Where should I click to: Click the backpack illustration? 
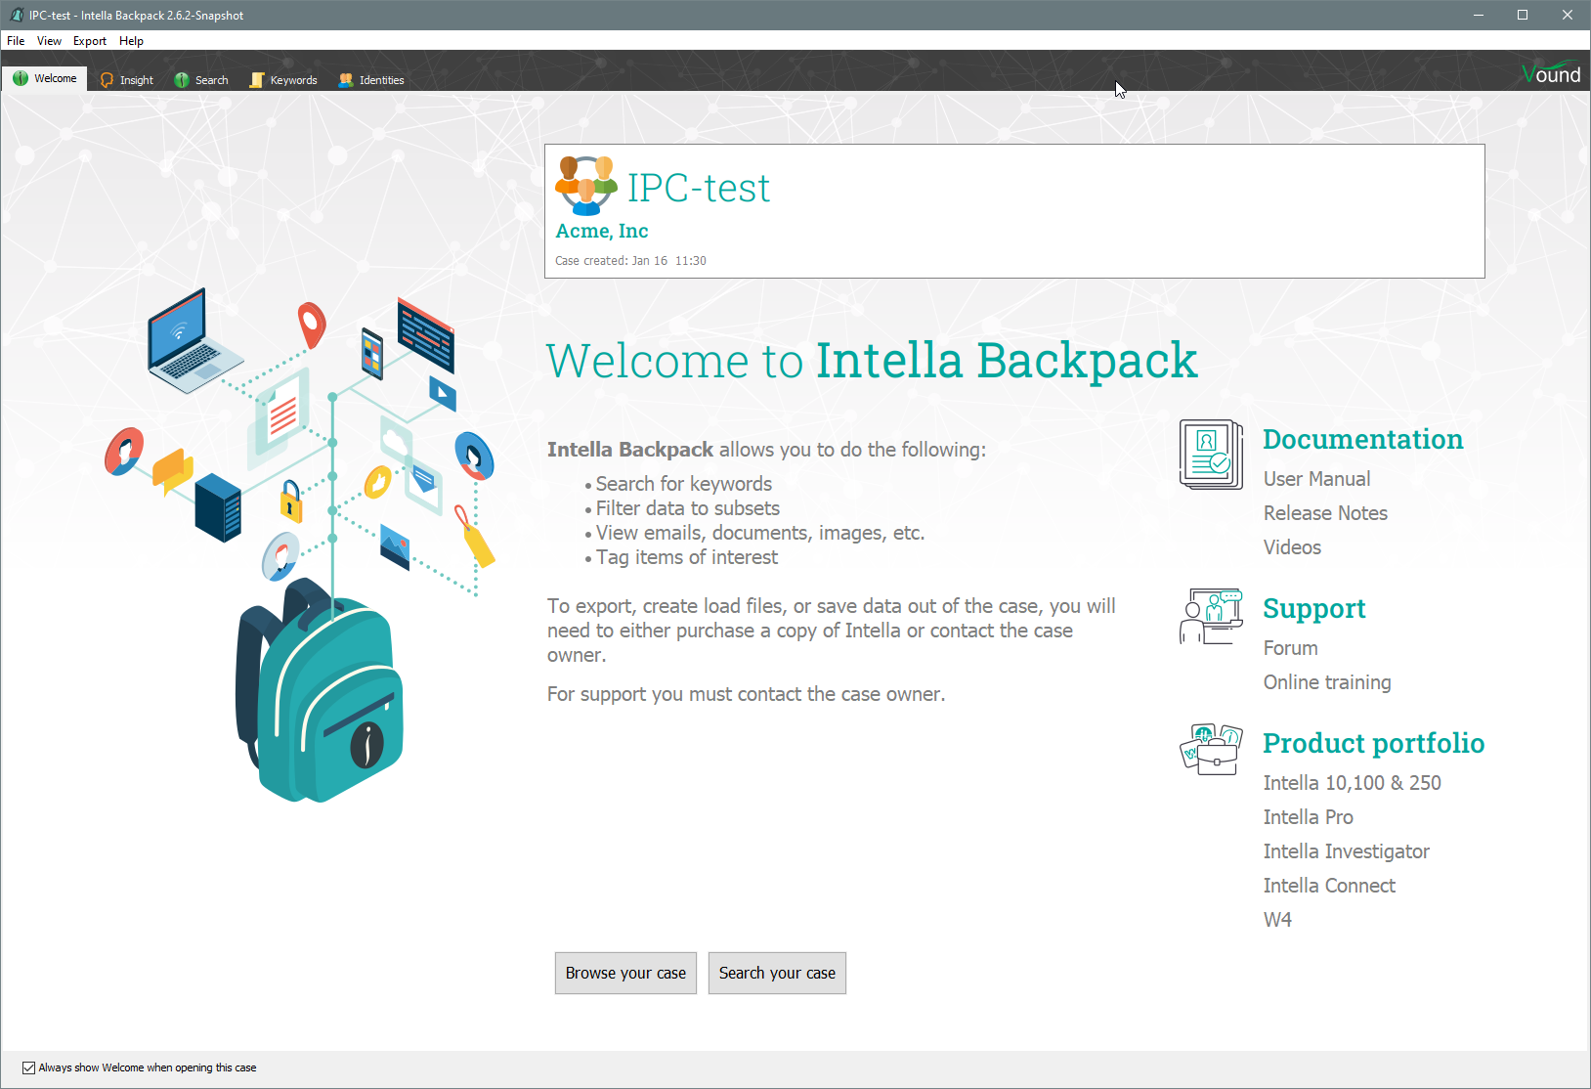coord(321,694)
